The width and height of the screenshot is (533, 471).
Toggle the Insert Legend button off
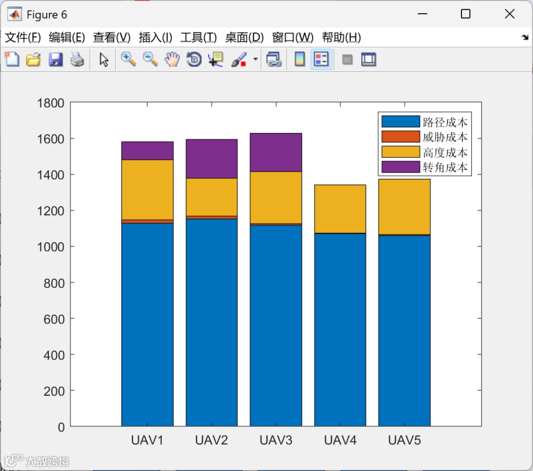[x=321, y=60]
